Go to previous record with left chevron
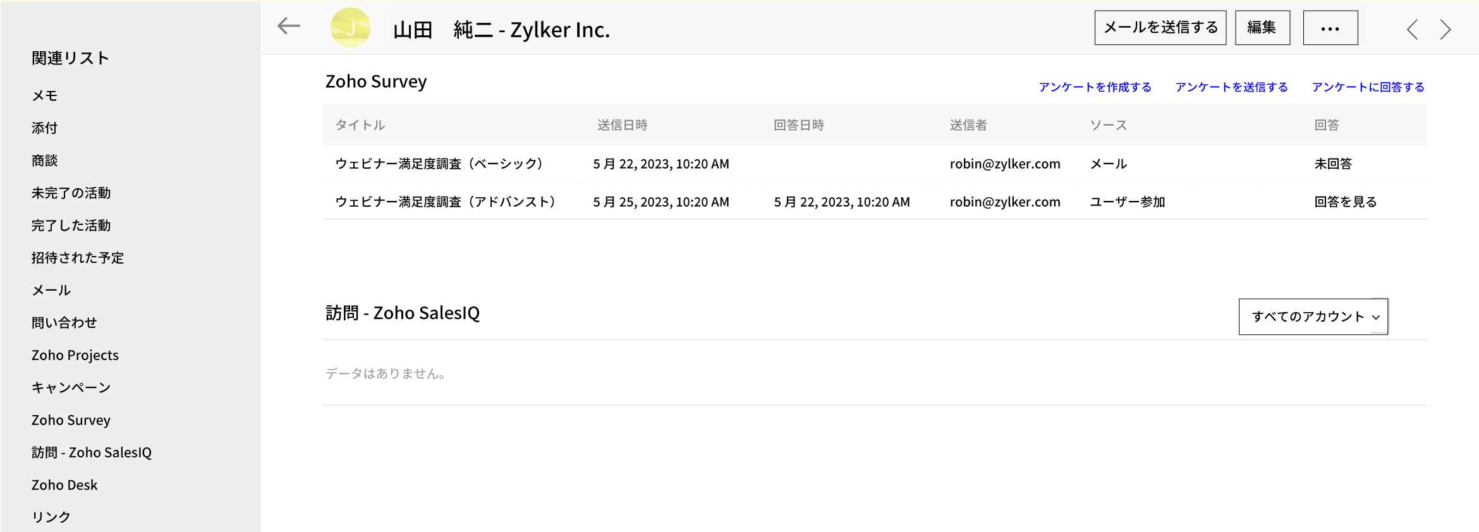Viewport: 1479px width, 532px height. point(1413,29)
